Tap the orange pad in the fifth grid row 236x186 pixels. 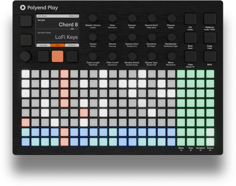(x=84, y=113)
